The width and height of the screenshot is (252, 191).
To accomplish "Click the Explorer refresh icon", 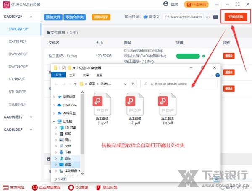I will (x=133, y=84).
